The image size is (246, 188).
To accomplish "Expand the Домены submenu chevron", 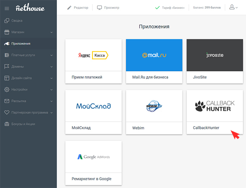I will pos(51,67).
